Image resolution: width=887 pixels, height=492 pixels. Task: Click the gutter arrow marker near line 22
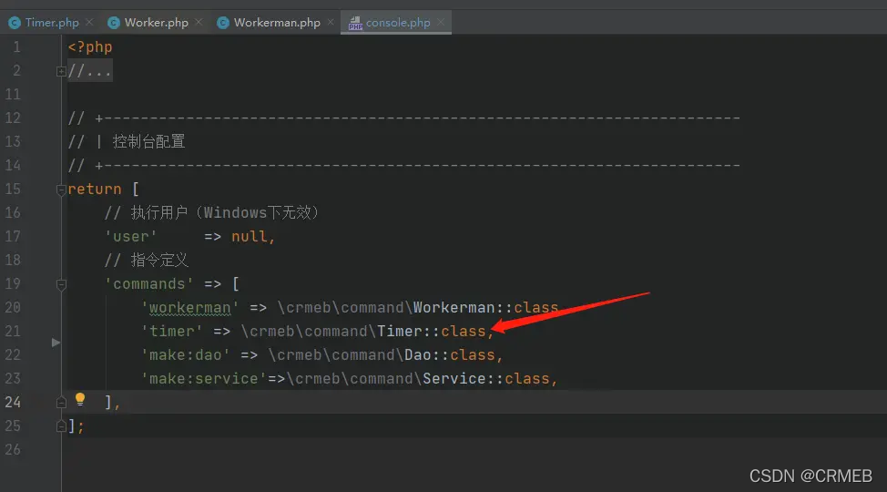click(x=56, y=343)
